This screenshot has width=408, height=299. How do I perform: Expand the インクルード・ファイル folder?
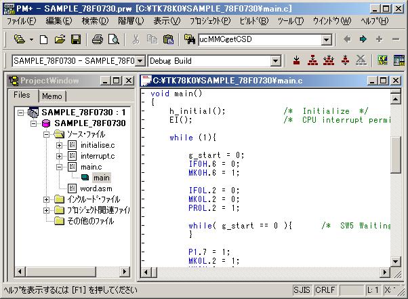pos(47,199)
